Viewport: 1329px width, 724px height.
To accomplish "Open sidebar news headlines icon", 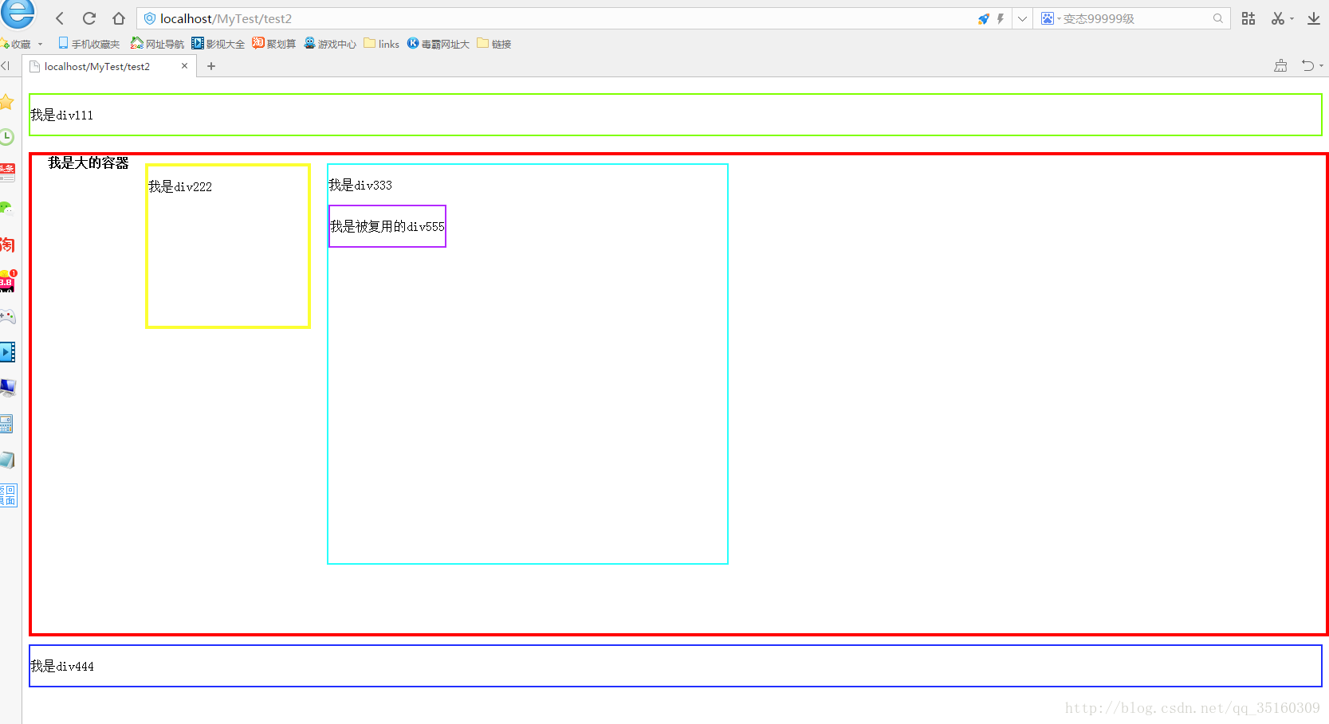I will [7, 173].
